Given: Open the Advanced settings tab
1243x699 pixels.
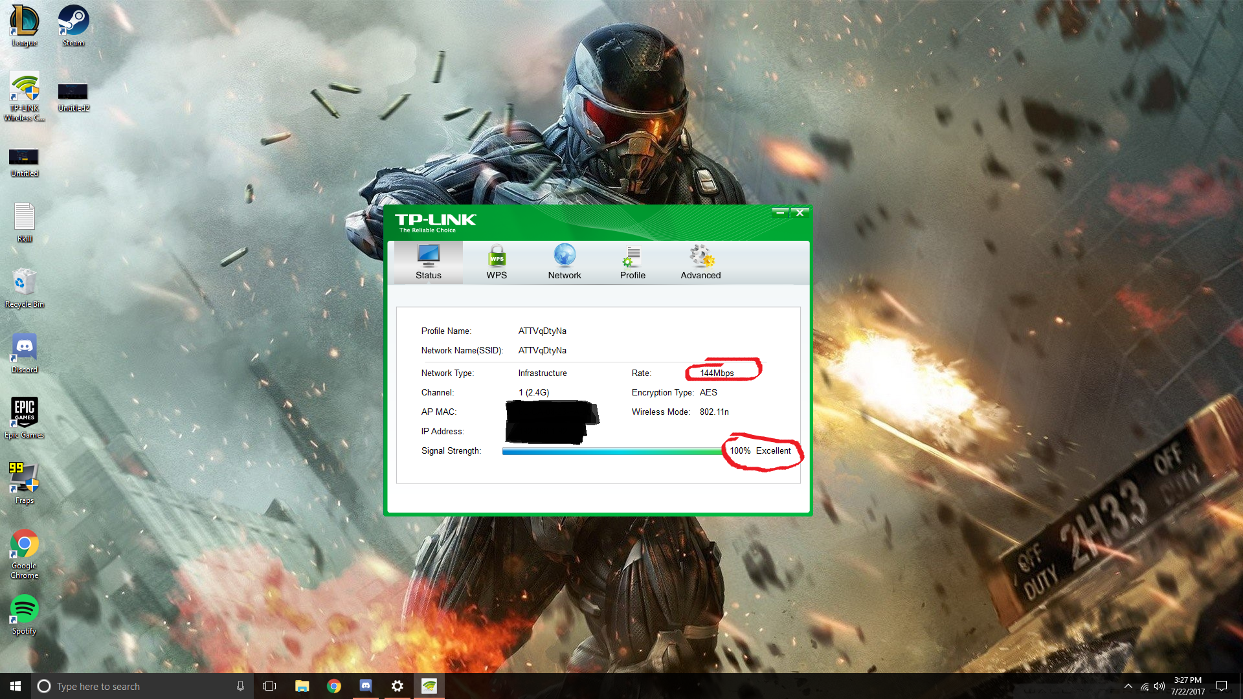Looking at the screenshot, I should [700, 263].
